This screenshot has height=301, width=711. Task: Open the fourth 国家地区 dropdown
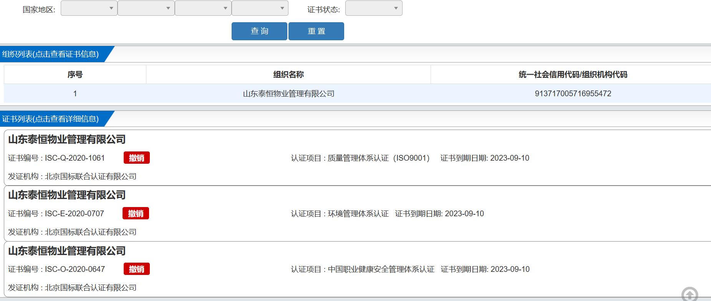260,8
